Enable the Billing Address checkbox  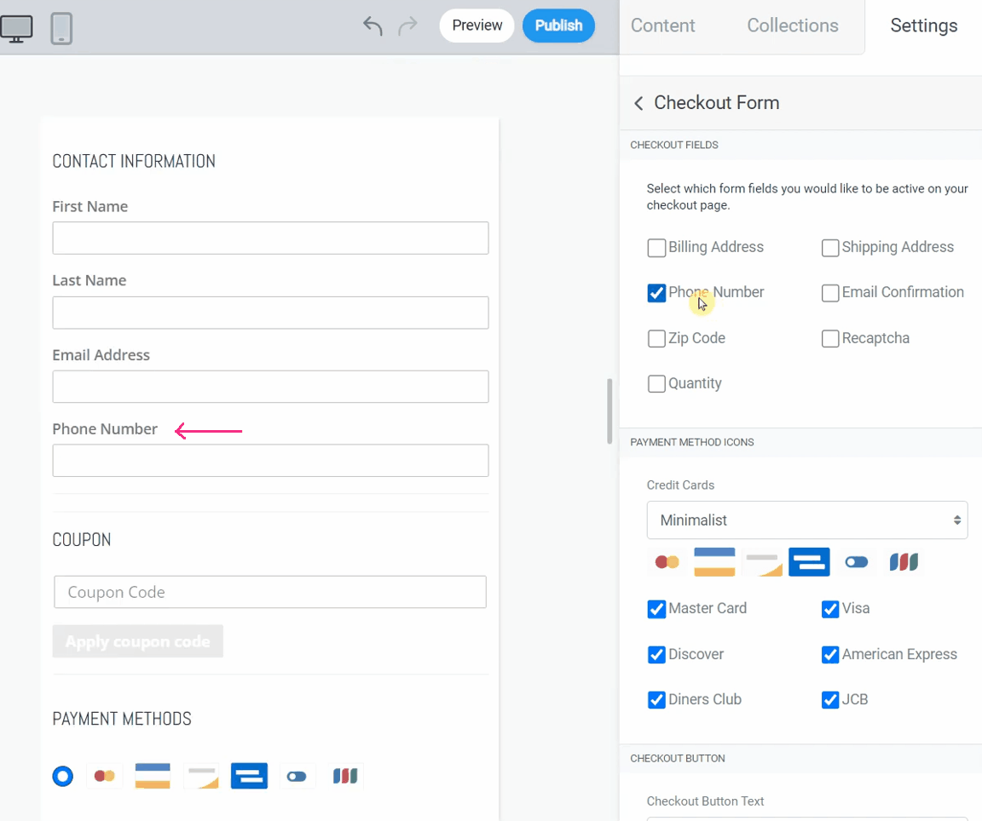click(656, 248)
